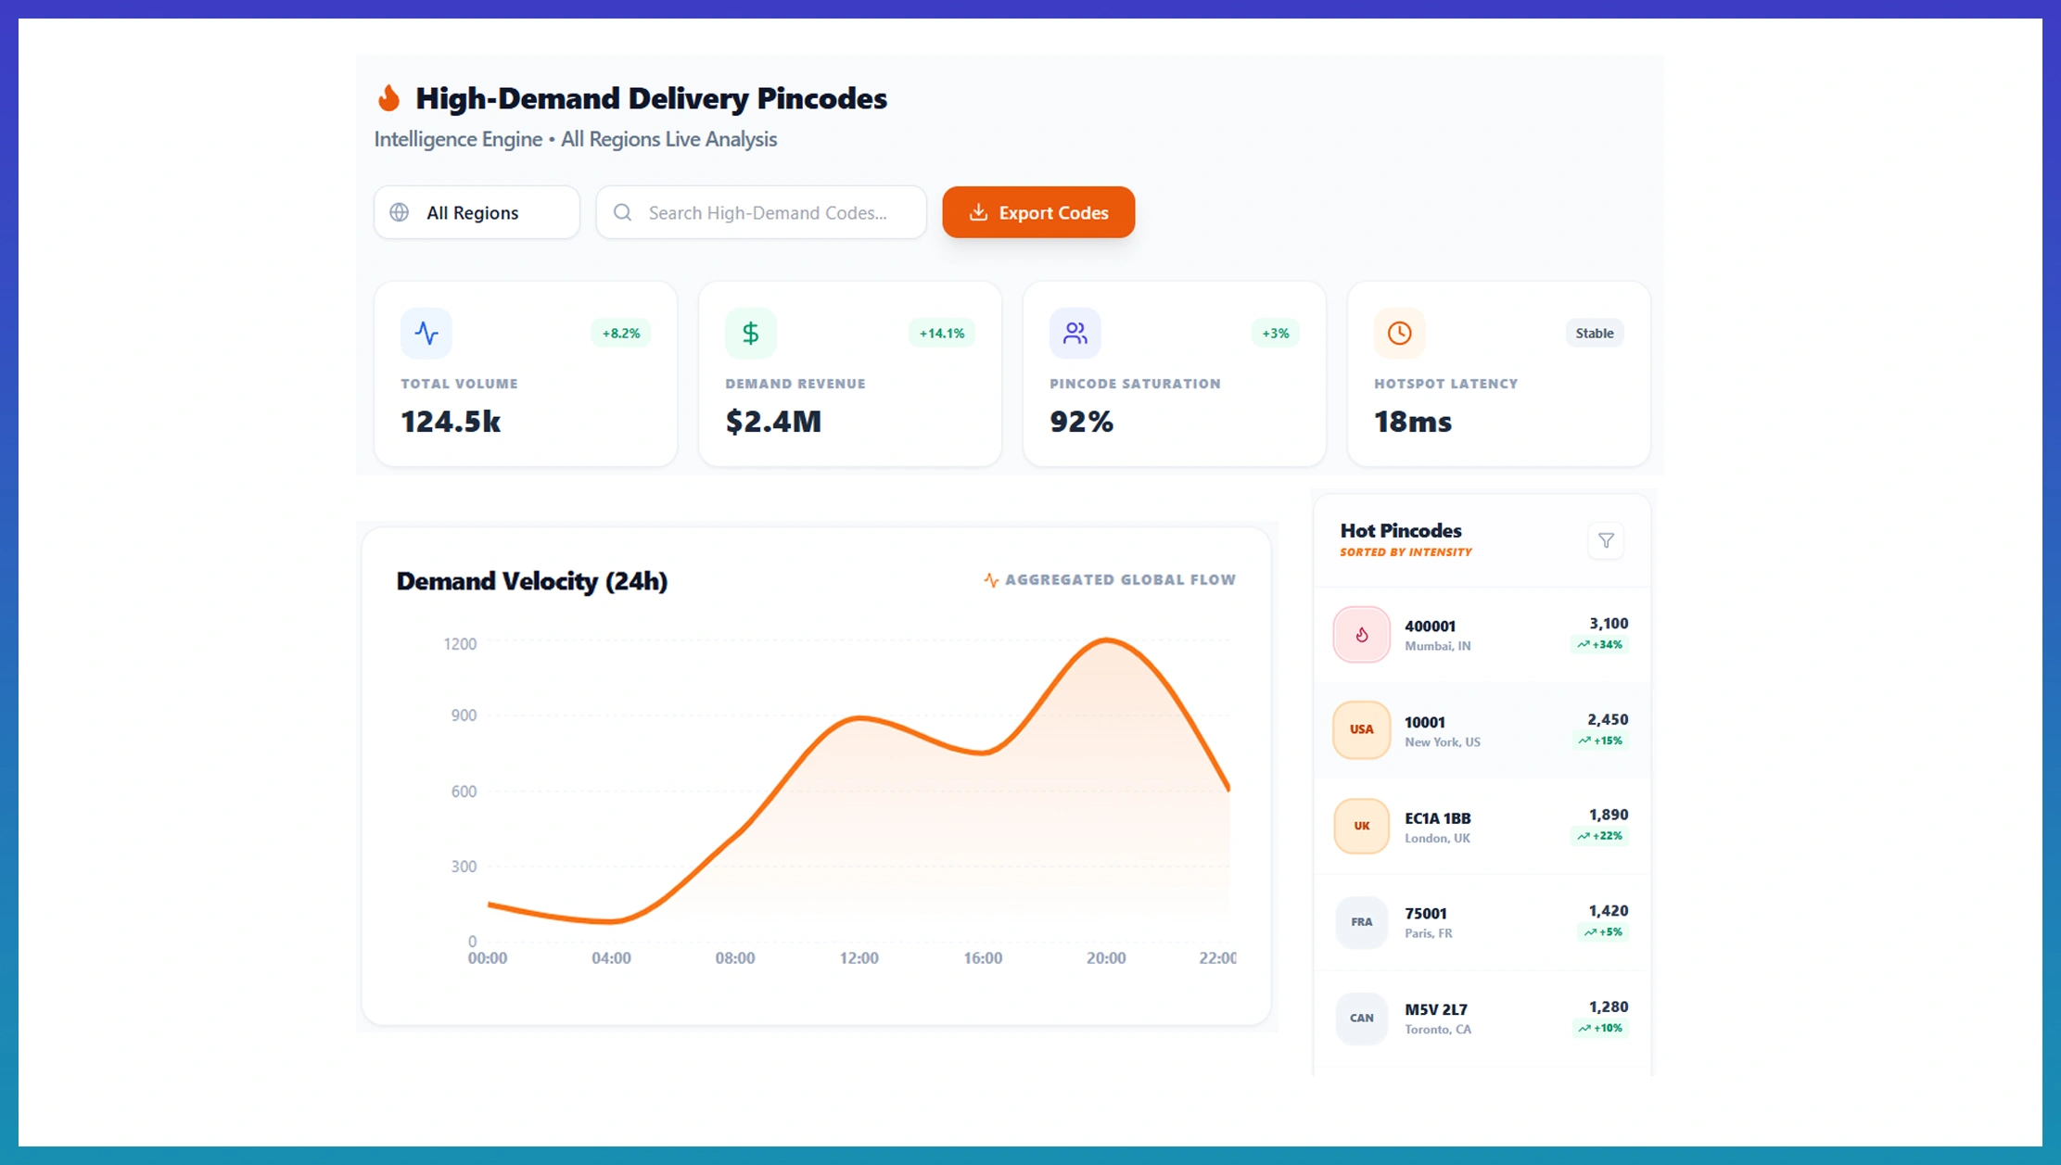Image resolution: width=2061 pixels, height=1165 pixels.
Task: Click the +8.2% Total Volume badge
Action: tap(620, 333)
